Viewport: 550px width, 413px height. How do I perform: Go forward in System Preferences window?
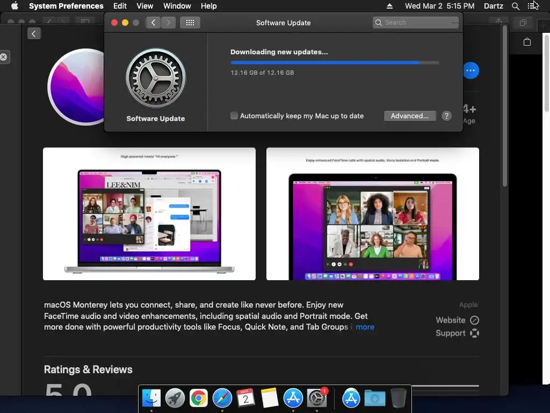pyautogui.click(x=168, y=23)
